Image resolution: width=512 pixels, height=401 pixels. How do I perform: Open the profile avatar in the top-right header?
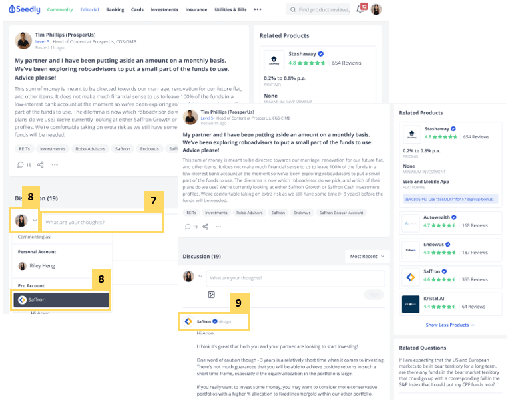coord(376,9)
